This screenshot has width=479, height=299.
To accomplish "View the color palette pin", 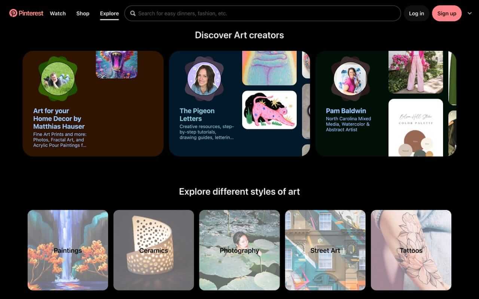I will tap(416, 127).
